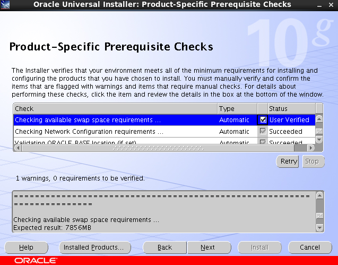Click the disabled Install button
Image resolution: width=338 pixels, height=265 pixels.
pos(260,247)
